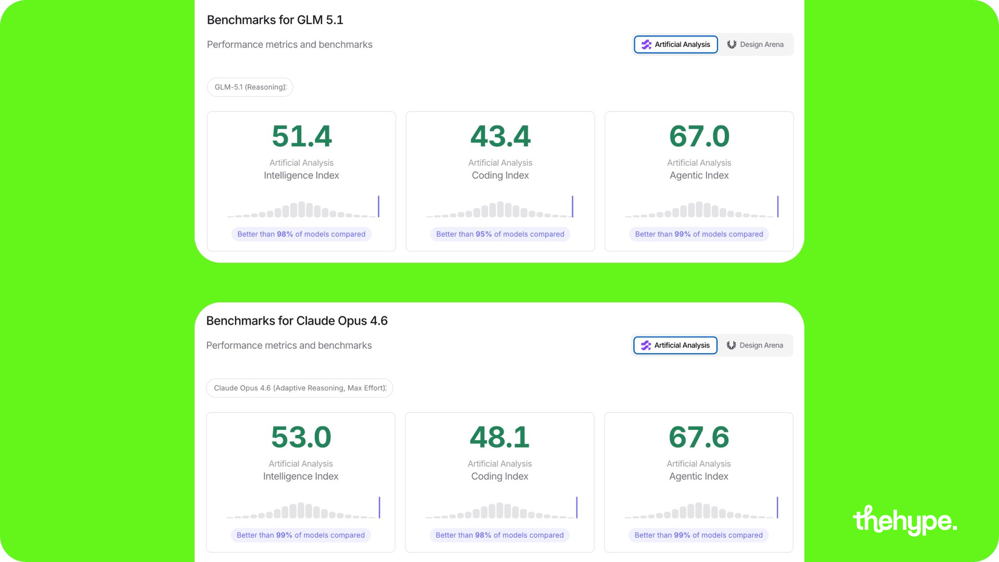Click Artificial Analysis logo icon in GLM 5.1 panel

pos(646,45)
